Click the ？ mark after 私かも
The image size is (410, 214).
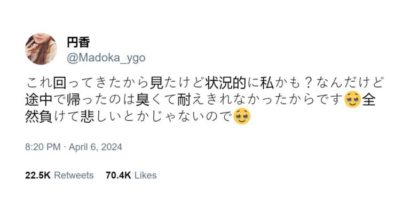pos(309,83)
